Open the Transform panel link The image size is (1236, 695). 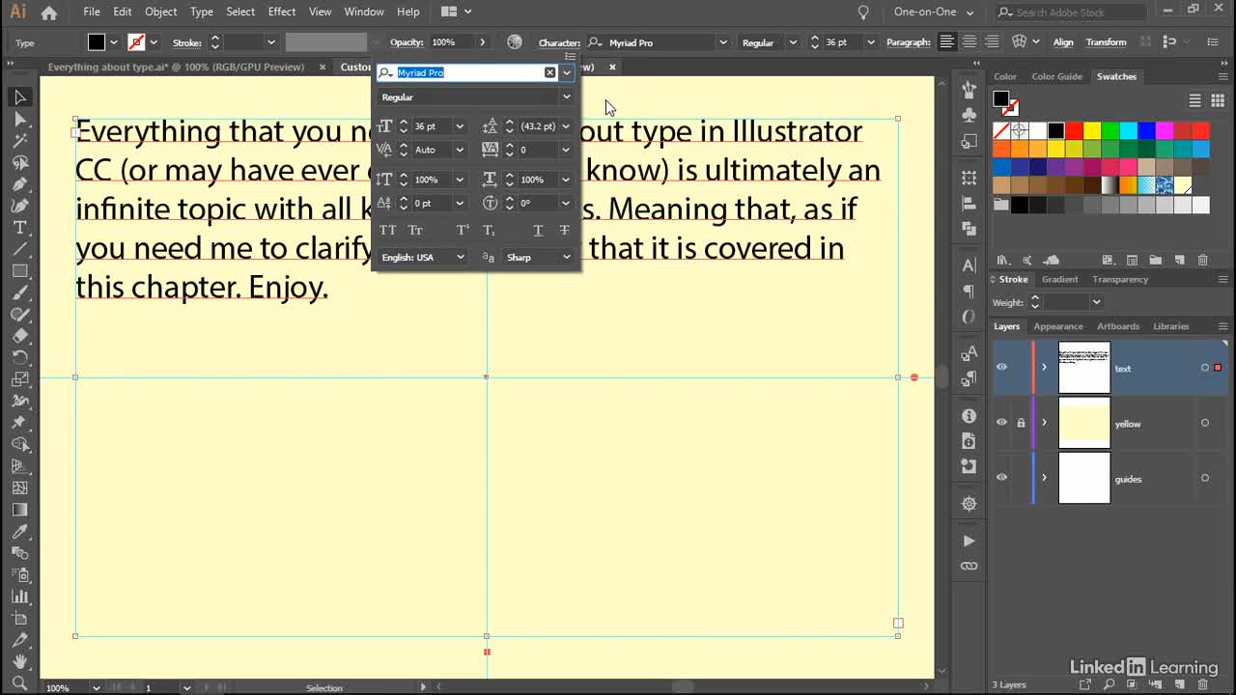tap(1106, 42)
